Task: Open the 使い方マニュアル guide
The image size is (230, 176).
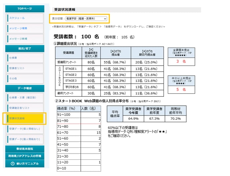Action: tap(27, 164)
